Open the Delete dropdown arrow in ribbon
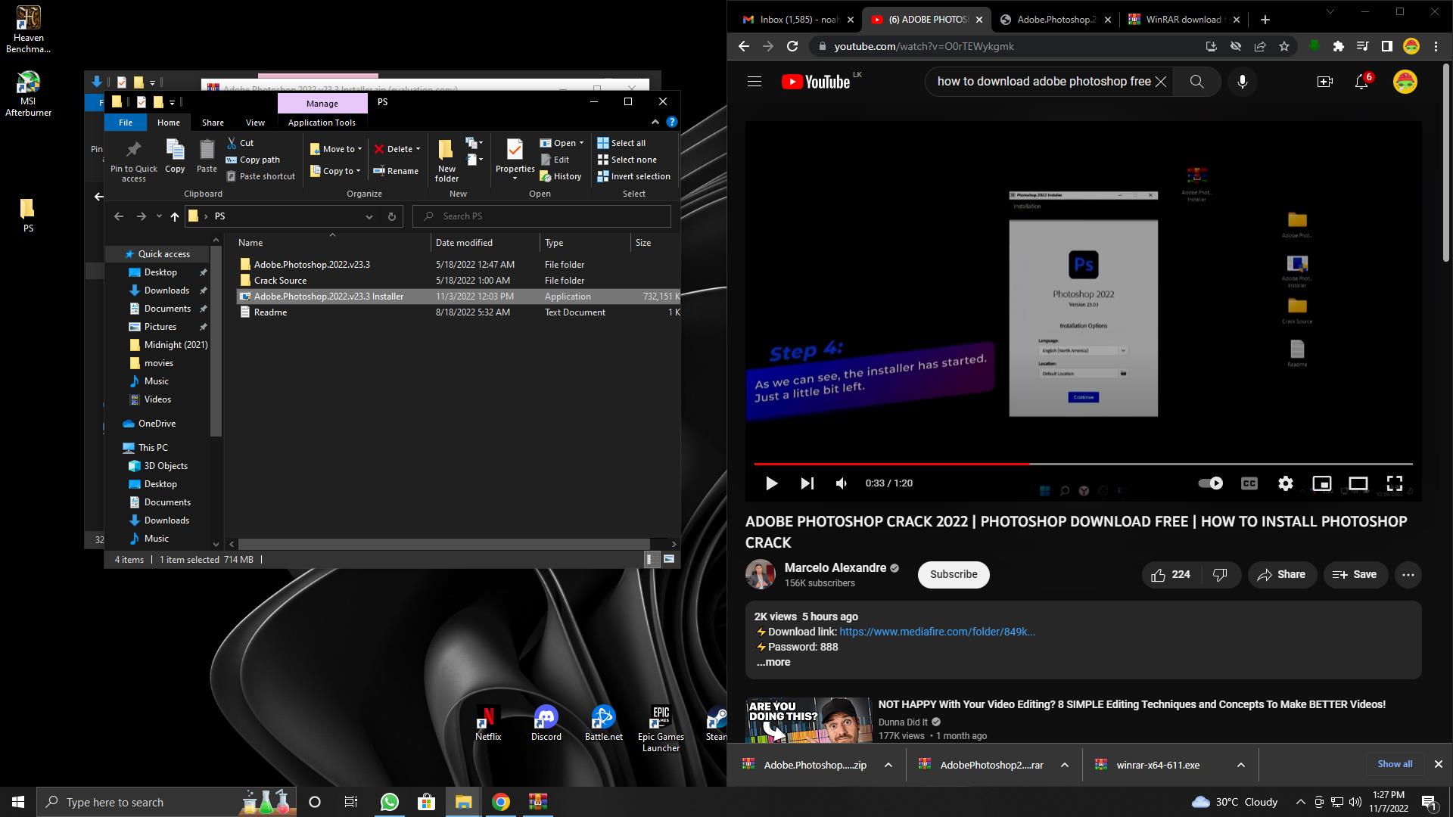 [418, 149]
